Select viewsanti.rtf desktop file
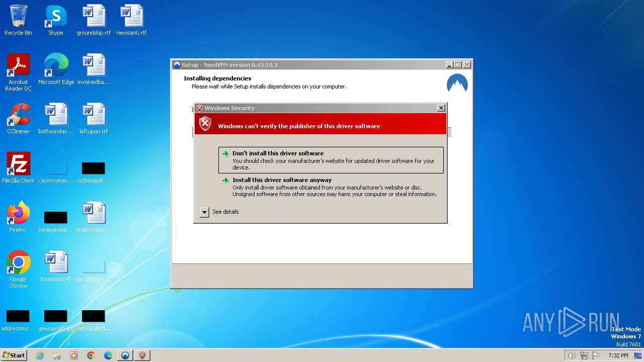The height and width of the screenshot is (362, 644). [131, 20]
